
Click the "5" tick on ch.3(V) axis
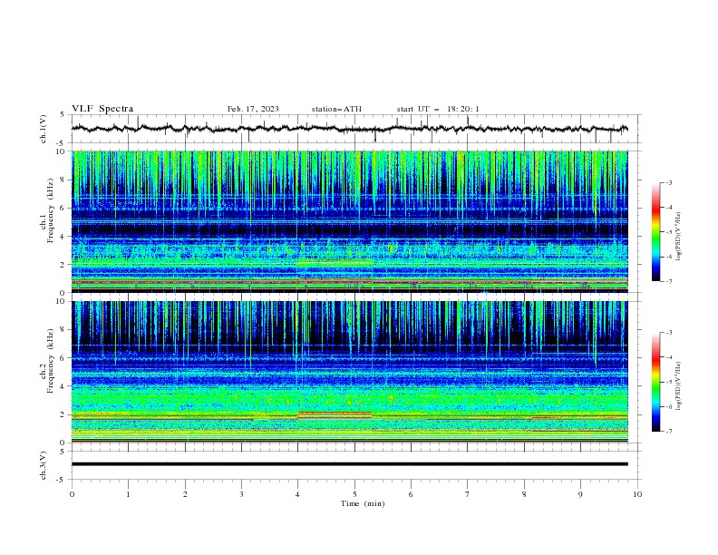(63, 451)
